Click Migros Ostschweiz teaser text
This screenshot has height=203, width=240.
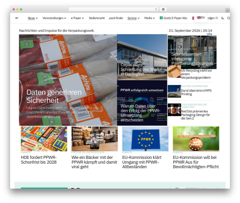62,112
